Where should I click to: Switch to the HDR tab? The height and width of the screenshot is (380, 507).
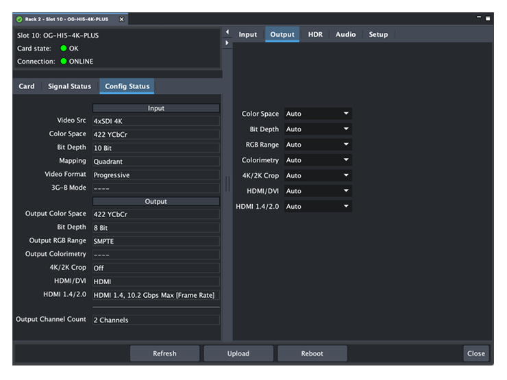point(315,35)
